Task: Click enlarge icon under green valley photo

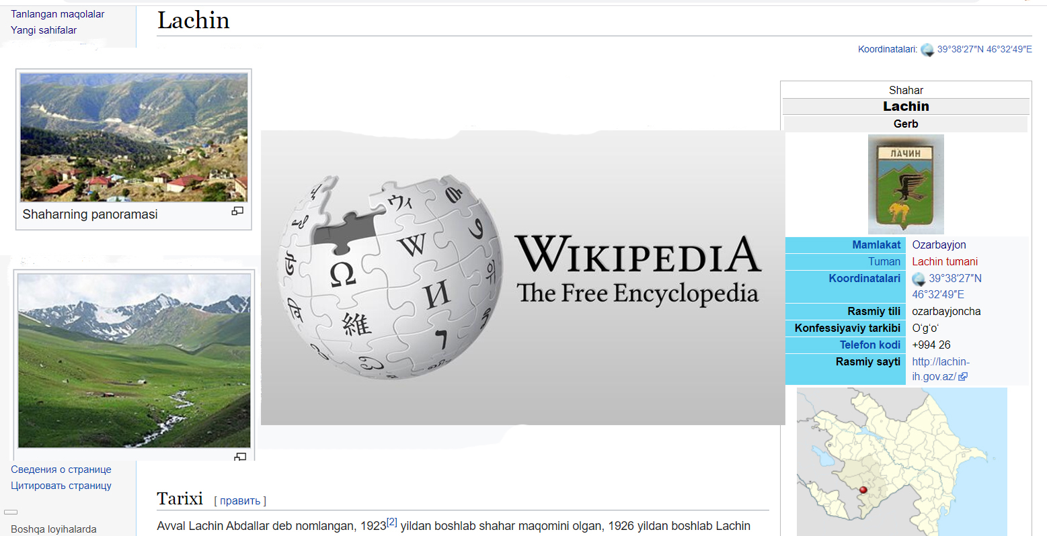Action: (240, 457)
